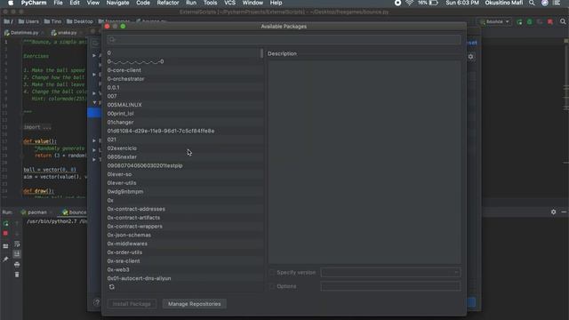Viewport: 569px width, 320px height.
Task: Click the red stop icon in Run panel
Action: pos(5,233)
